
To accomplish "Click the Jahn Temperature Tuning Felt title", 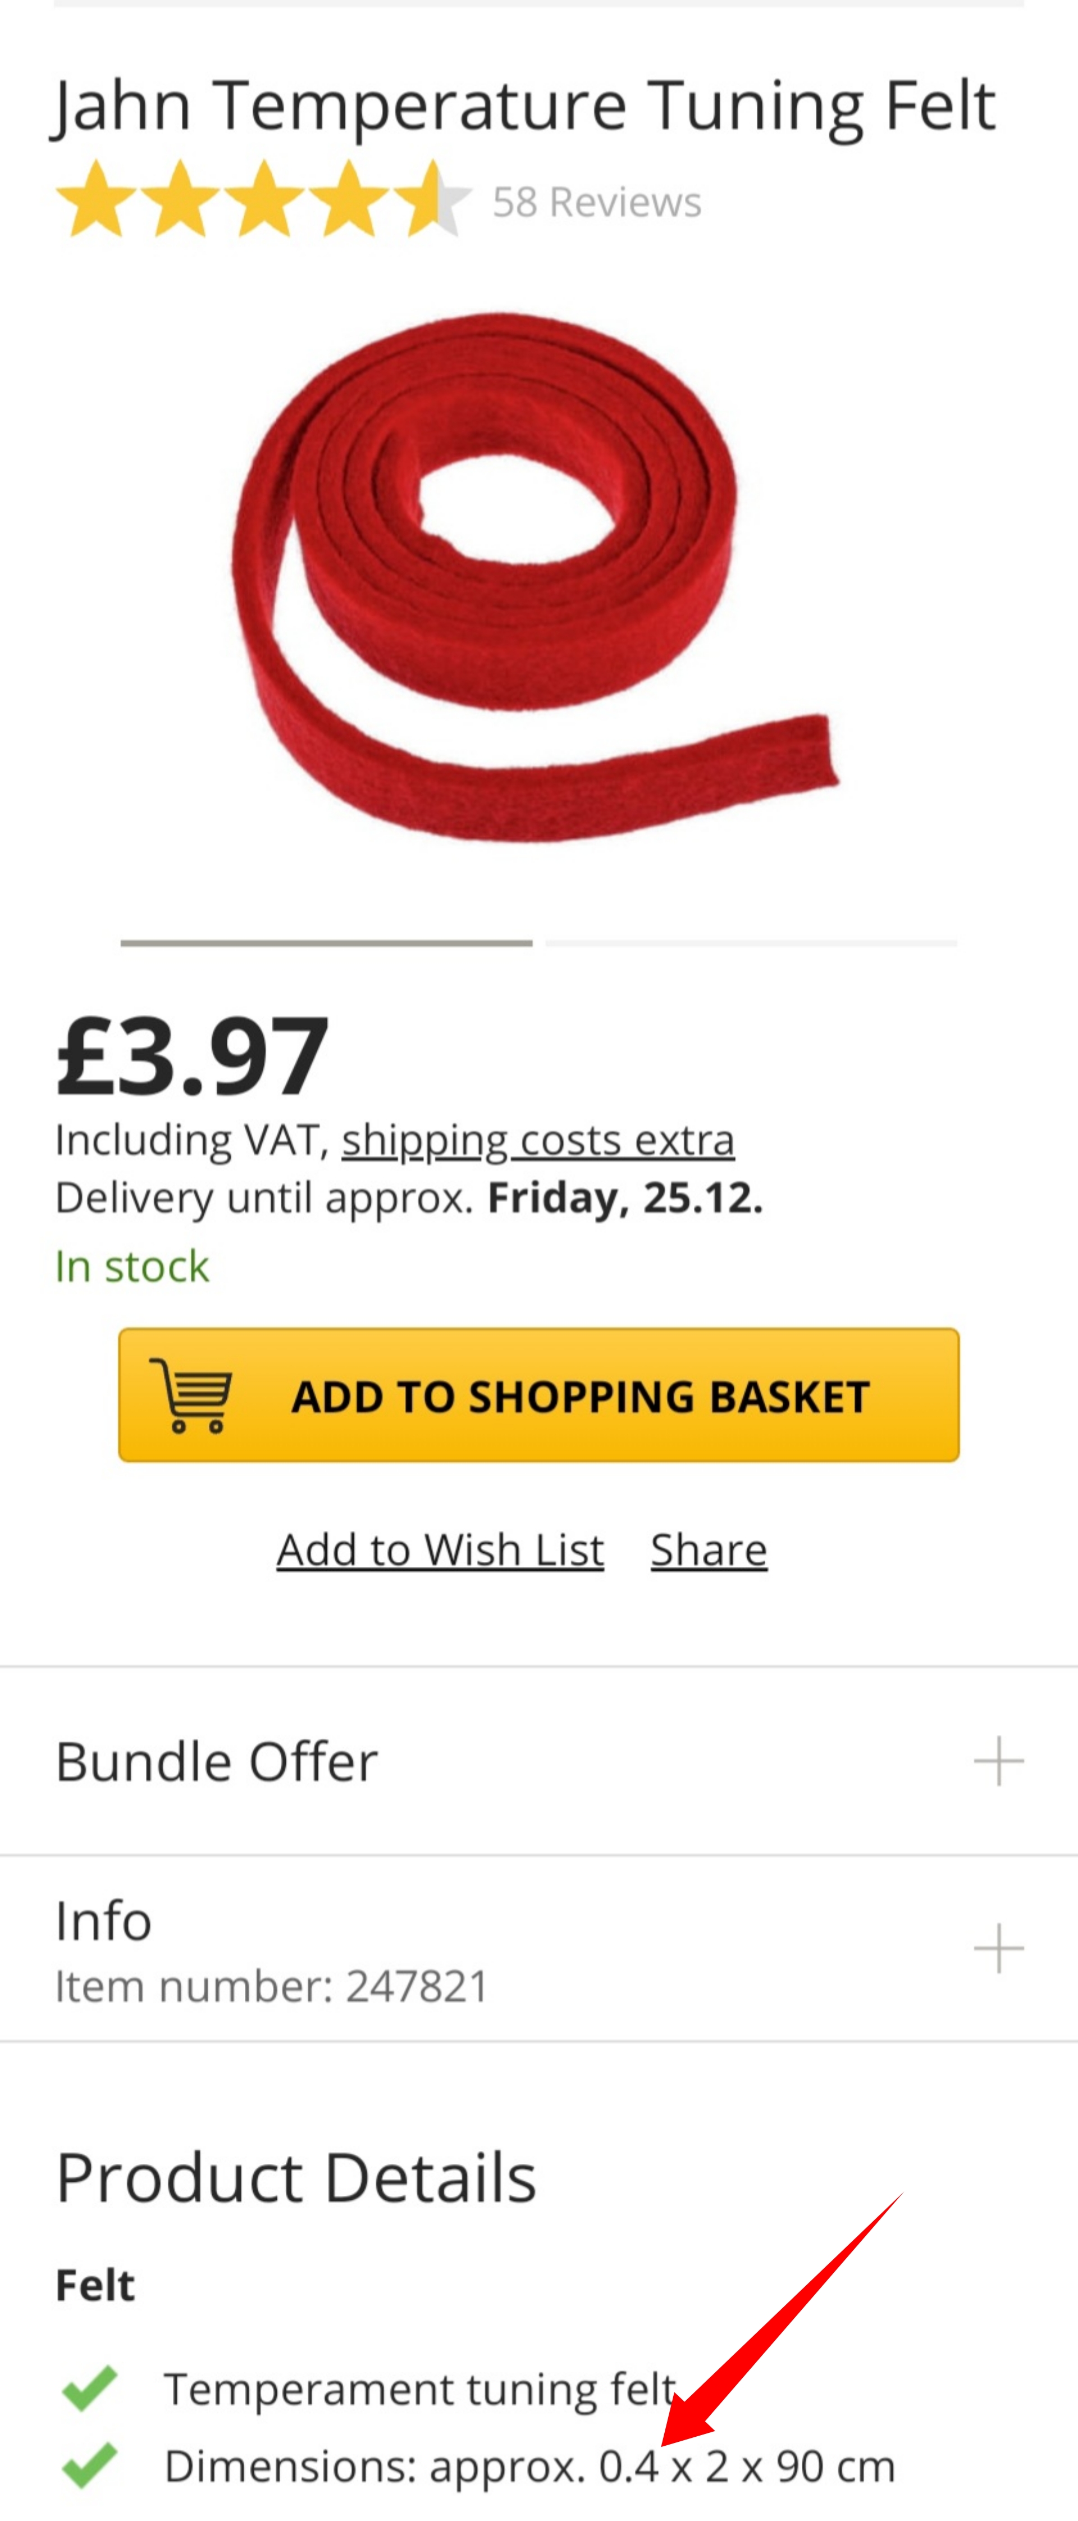I will click(x=524, y=106).
